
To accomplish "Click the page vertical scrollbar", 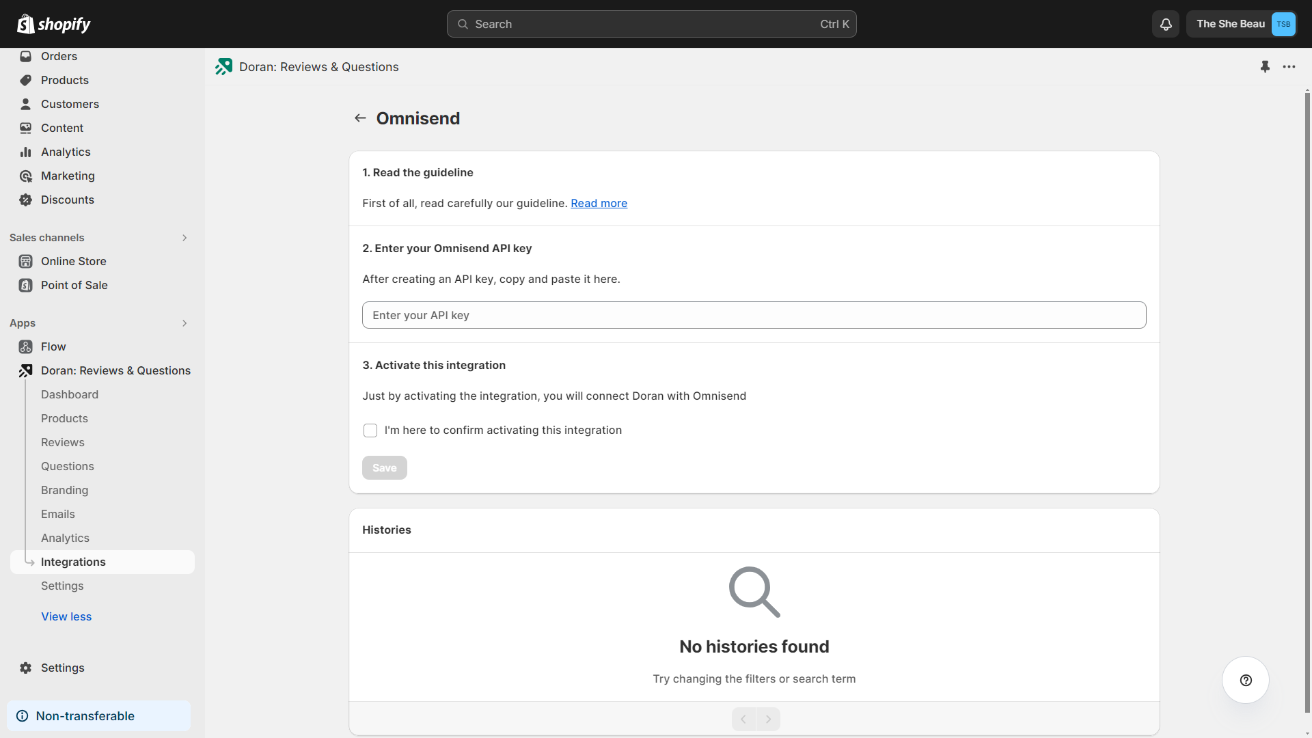I will coord(1307,403).
